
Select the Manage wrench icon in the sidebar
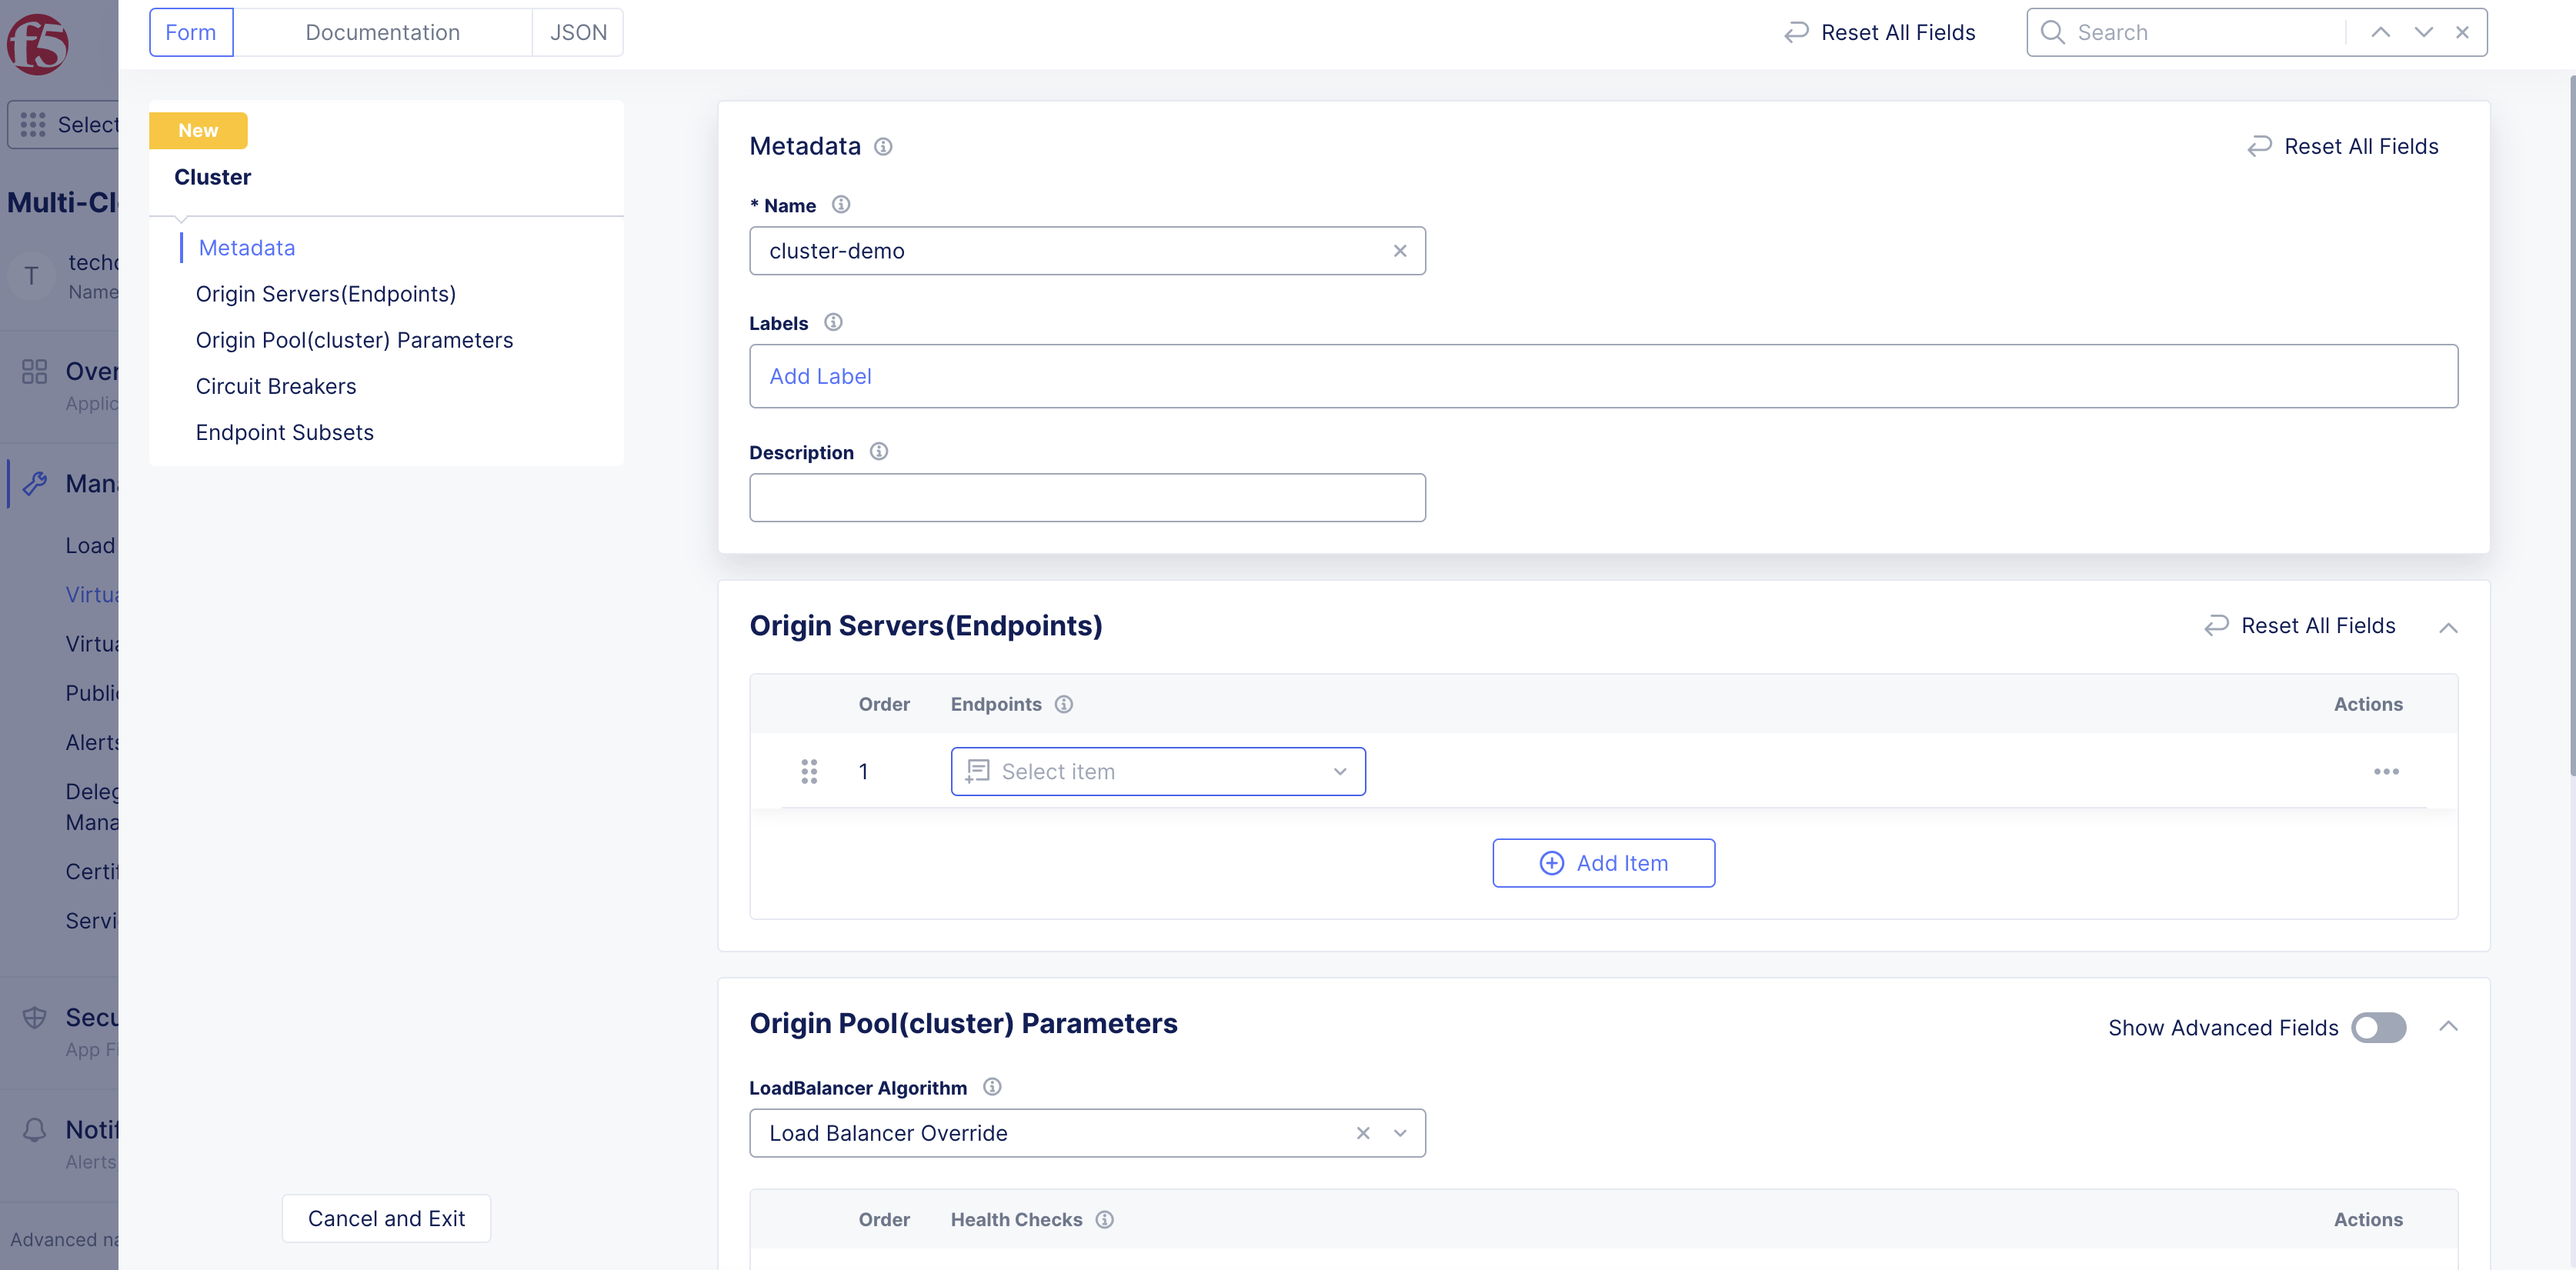36,483
